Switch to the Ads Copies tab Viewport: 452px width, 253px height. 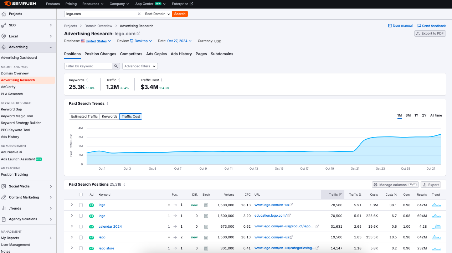(156, 54)
